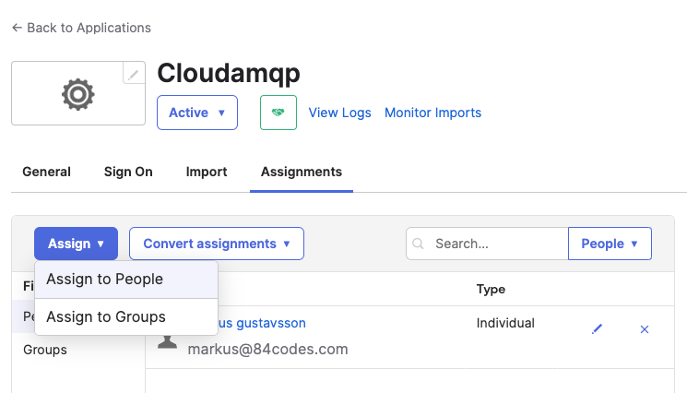The width and height of the screenshot is (687, 393).
Task: Open the Monitor Imports link
Action: coord(432,113)
